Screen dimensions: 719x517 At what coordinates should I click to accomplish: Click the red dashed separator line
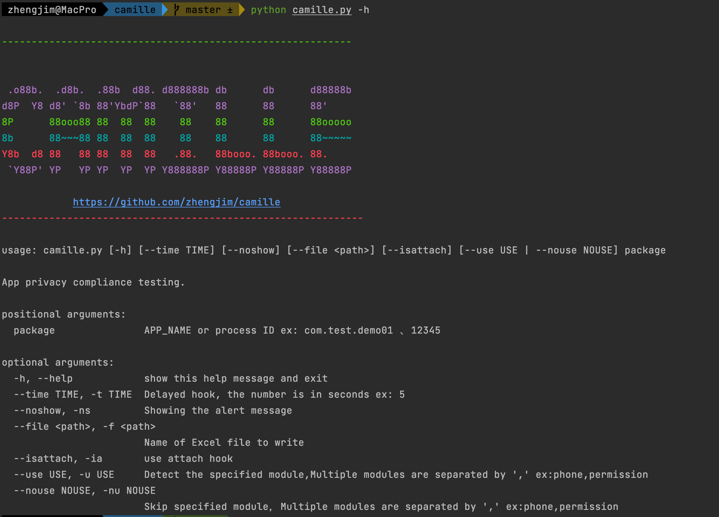click(x=182, y=218)
